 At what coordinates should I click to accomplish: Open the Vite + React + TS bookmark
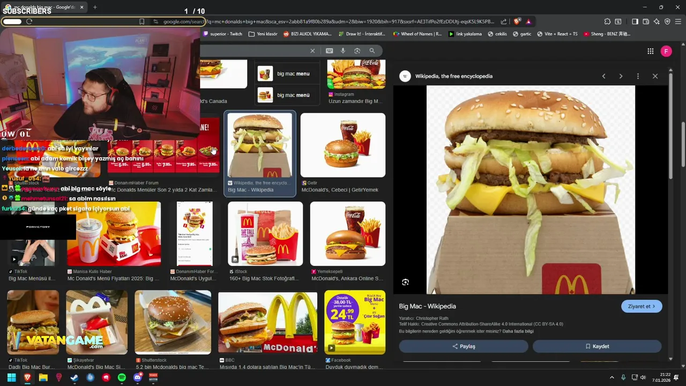click(557, 34)
